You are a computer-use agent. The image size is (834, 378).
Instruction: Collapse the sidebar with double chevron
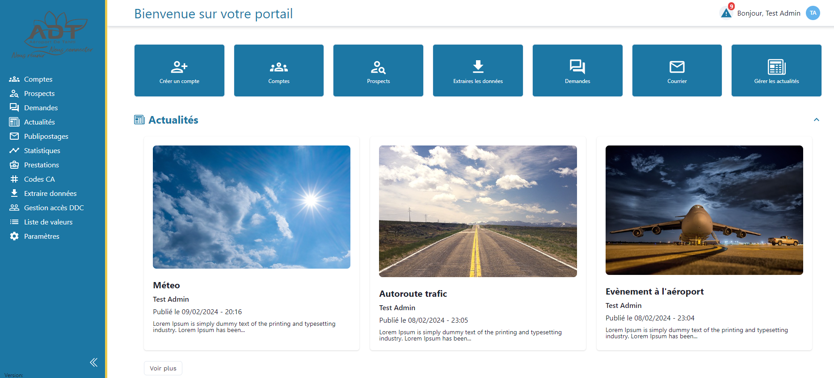coord(93,362)
